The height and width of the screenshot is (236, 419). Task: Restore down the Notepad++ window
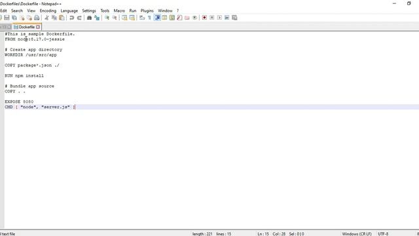409,3
